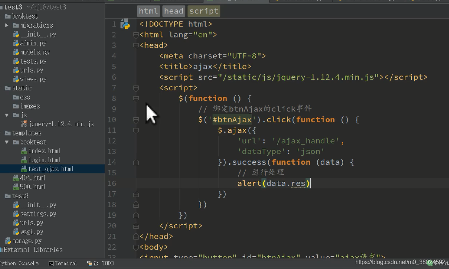Screen dimensions: 449x269
Task: Open views.py file
Action: click(x=33, y=79)
